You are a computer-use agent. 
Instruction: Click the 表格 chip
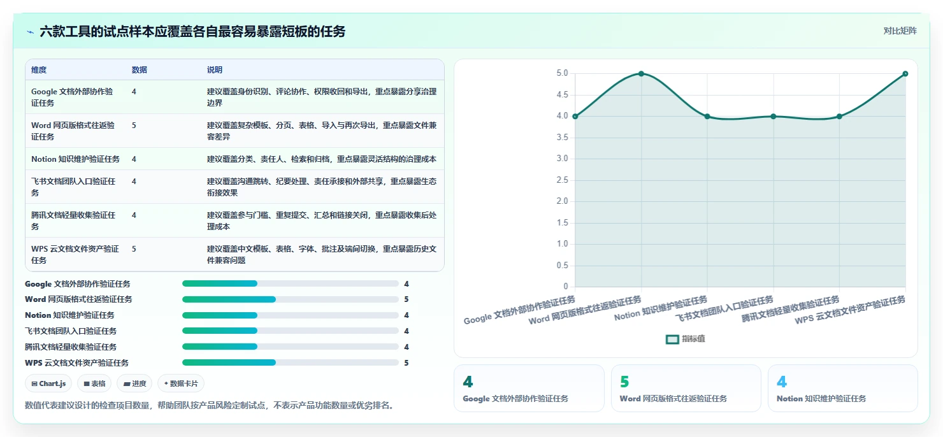point(94,383)
